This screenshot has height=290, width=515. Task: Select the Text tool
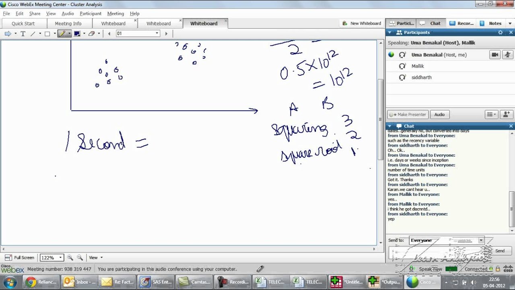pos(23,33)
